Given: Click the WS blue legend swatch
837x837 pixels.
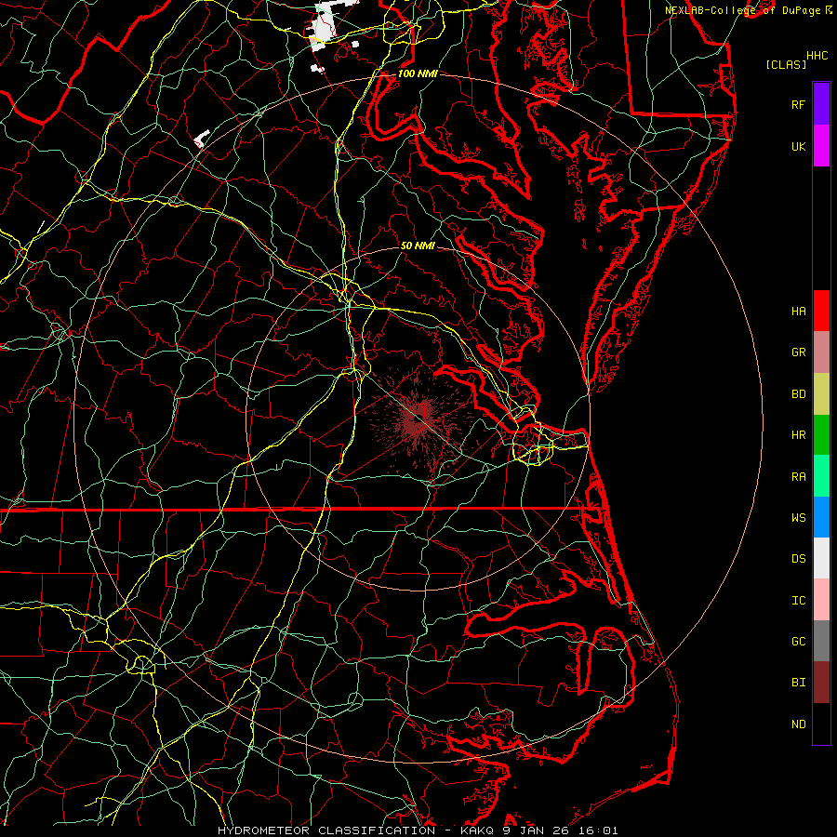Looking at the screenshot, I should pyautogui.click(x=821, y=517).
